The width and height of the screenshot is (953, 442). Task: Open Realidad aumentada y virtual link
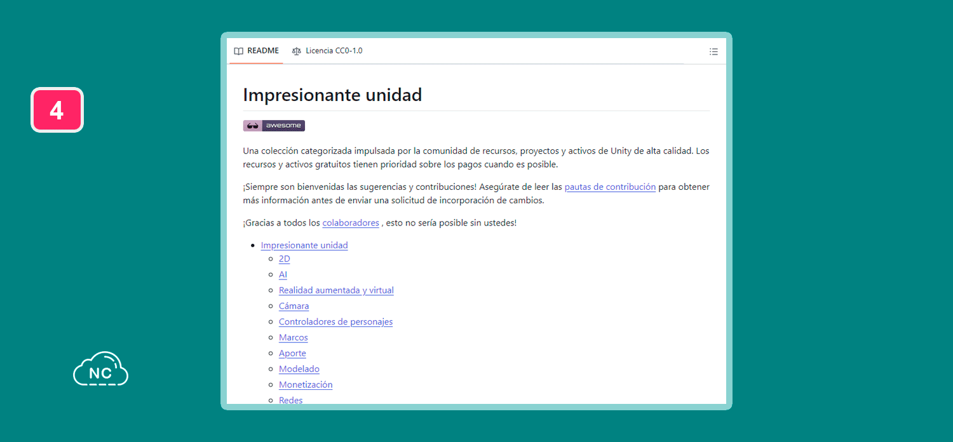click(336, 291)
